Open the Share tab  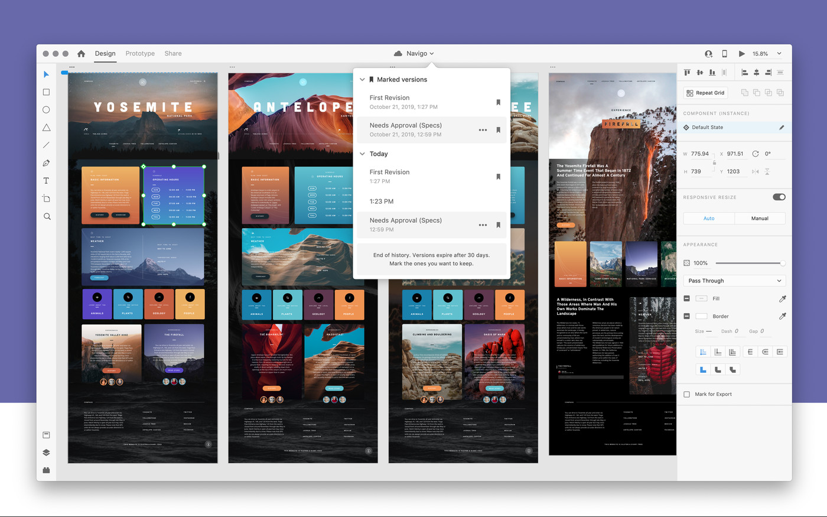173,54
